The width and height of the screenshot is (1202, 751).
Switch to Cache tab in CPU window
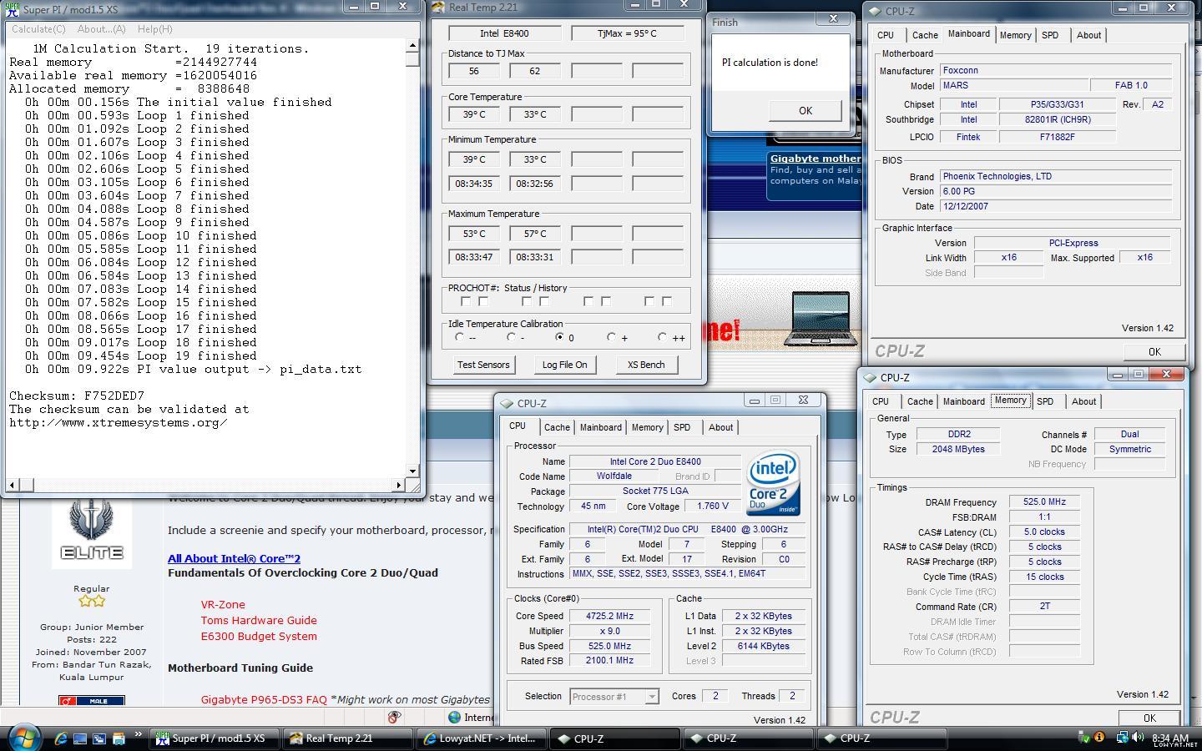pos(557,427)
